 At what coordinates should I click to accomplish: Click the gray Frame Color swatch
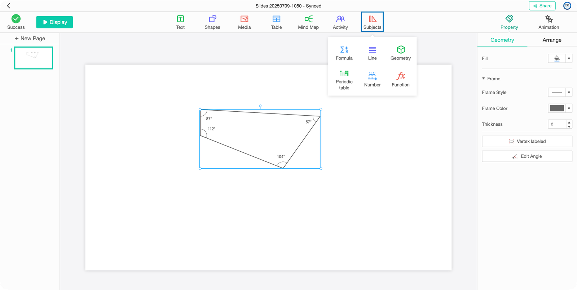[x=556, y=108]
